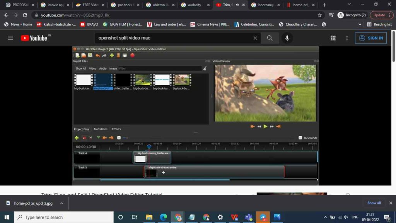This screenshot has width=396, height=223.
Task: Open a new browser tab
Action: point(324,5)
